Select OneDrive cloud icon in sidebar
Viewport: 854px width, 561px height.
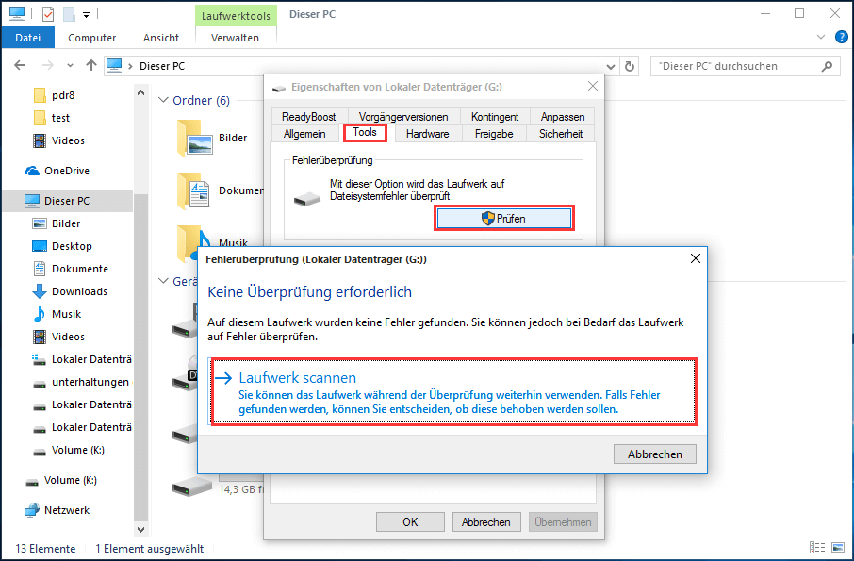coord(32,171)
